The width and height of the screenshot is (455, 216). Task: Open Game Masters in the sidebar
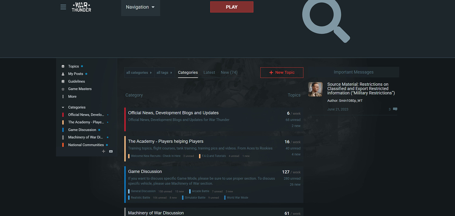point(80,89)
